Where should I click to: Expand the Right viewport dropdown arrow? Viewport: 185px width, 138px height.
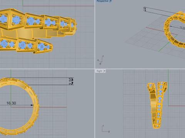click(105, 71)
